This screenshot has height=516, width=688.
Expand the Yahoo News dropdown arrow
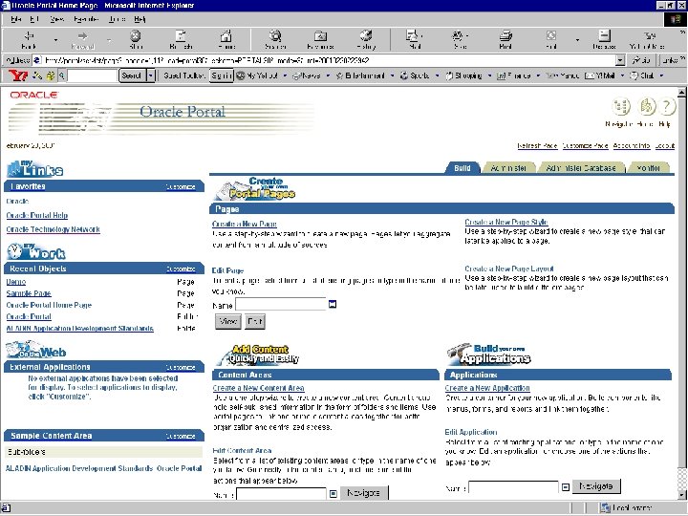328,75
